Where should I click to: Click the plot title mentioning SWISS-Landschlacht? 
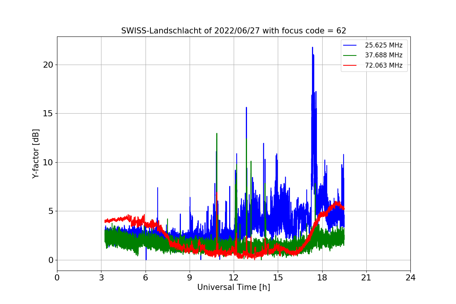(x=234, y=31)
